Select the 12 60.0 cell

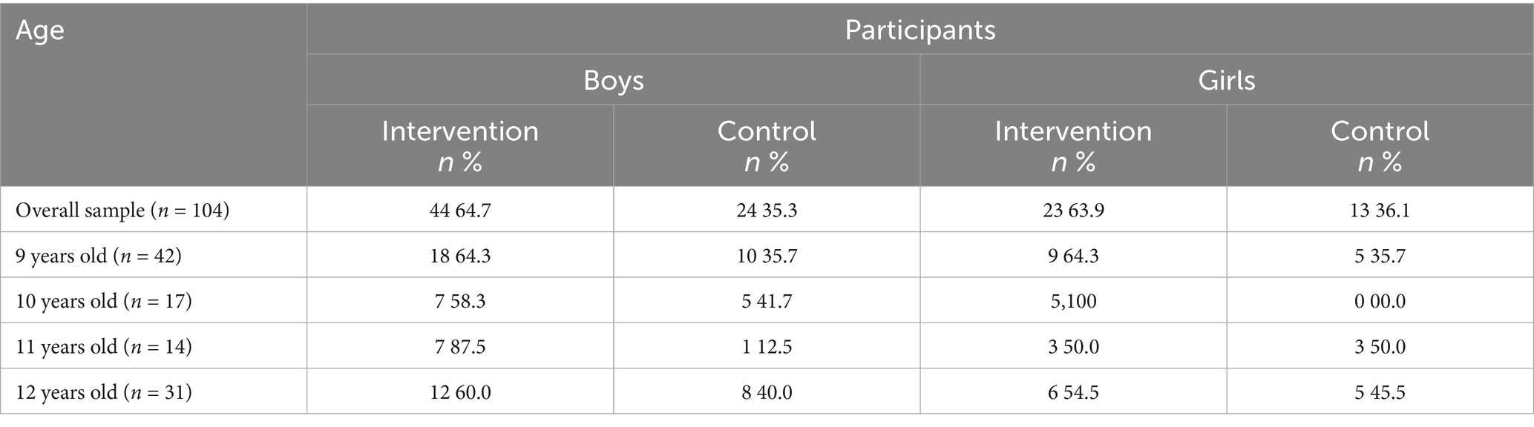(x=460, y=391)
